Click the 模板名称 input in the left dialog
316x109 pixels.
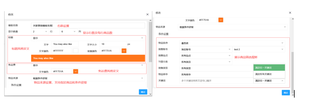(x=88, y=26)
